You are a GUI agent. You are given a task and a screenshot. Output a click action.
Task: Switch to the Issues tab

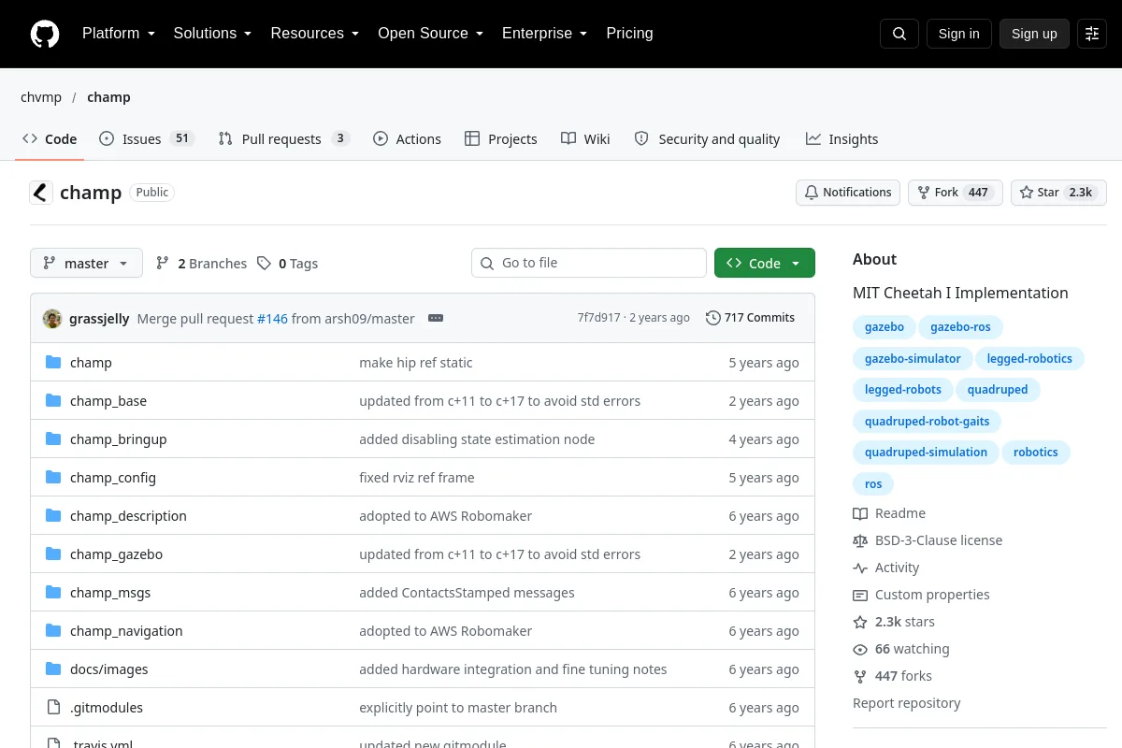click(146, 139)
